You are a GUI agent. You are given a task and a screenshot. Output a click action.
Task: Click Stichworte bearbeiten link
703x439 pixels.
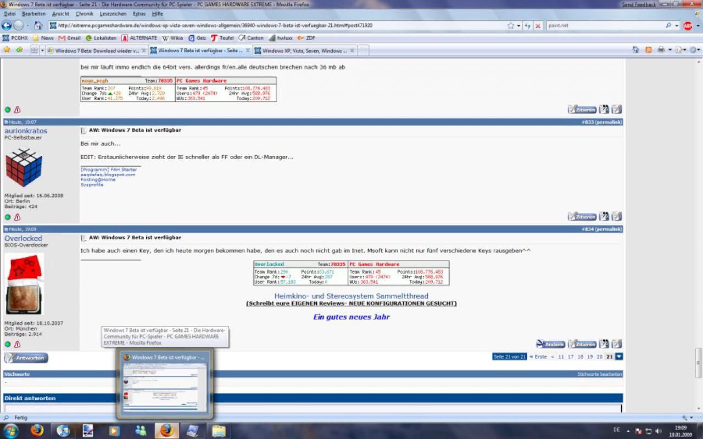[600, 374]
